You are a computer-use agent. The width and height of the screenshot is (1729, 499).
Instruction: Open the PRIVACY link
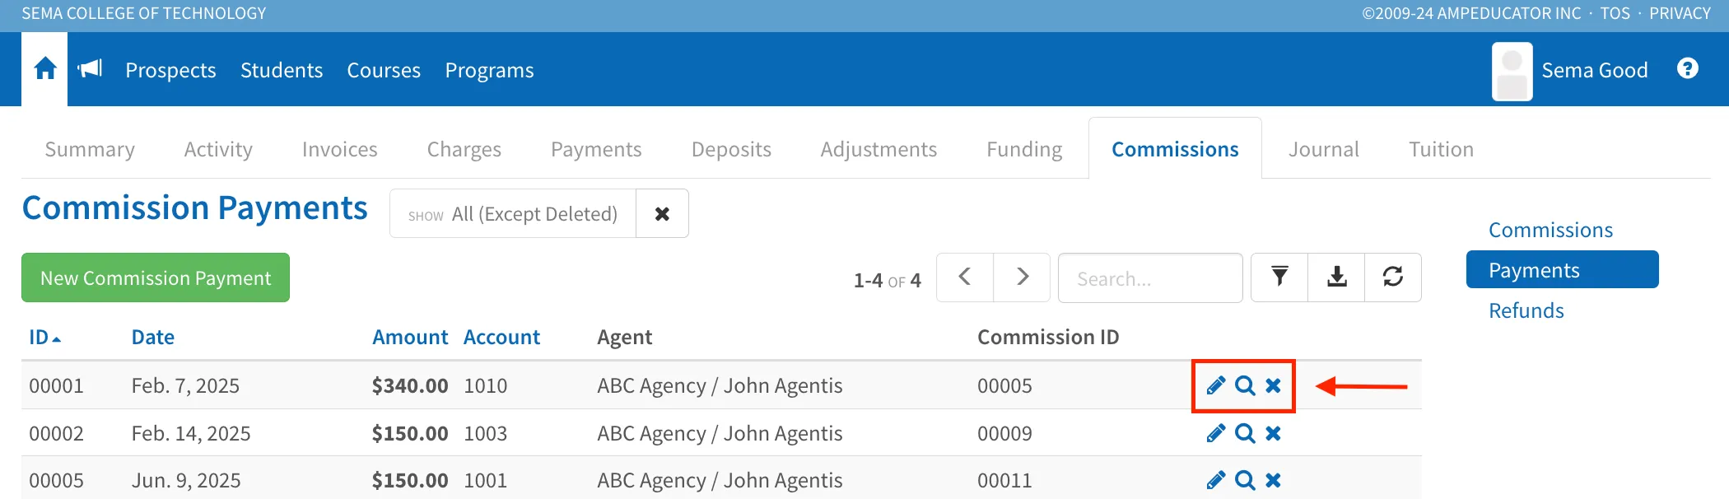click(1680, 13)
